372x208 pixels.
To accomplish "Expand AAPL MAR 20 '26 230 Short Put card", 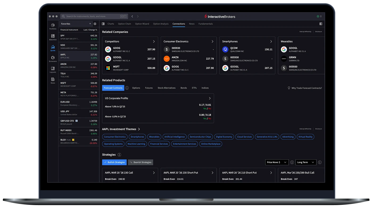I will point(212,173).
